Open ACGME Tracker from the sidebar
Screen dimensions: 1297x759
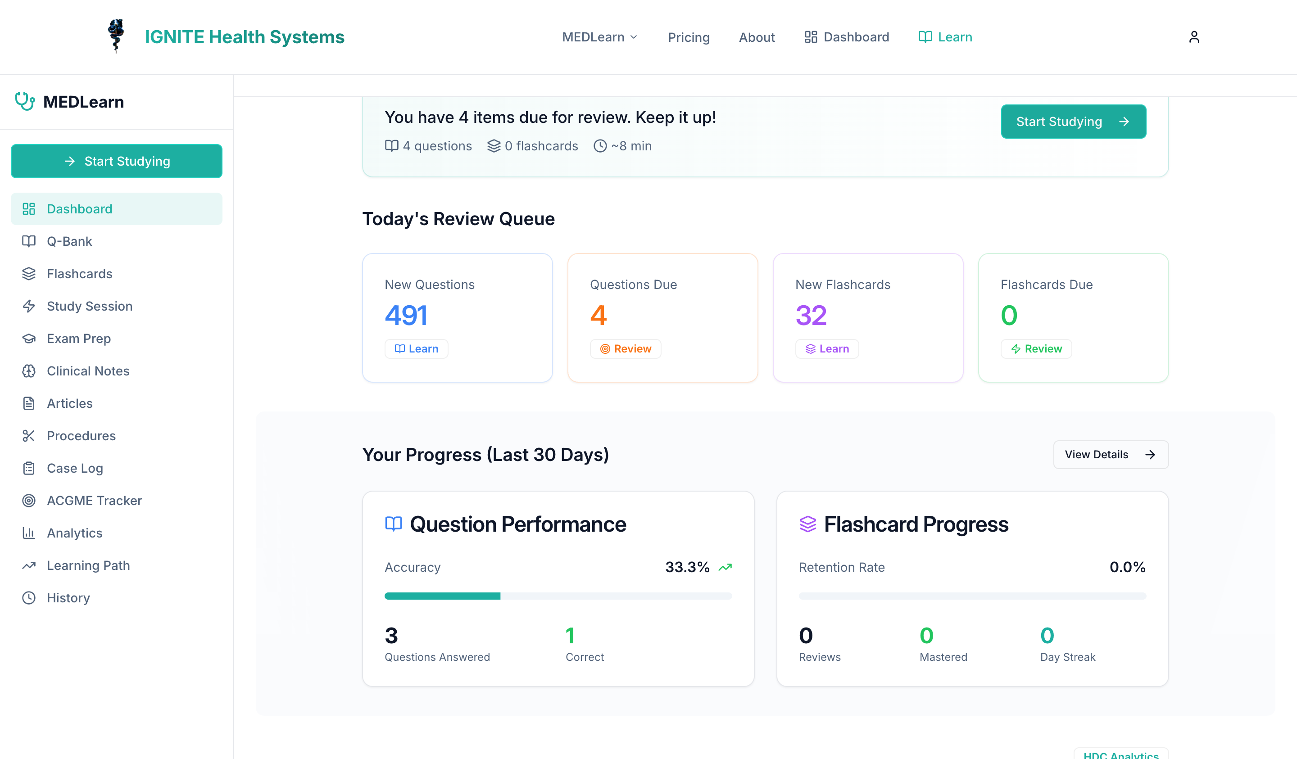tap(117, 501)
